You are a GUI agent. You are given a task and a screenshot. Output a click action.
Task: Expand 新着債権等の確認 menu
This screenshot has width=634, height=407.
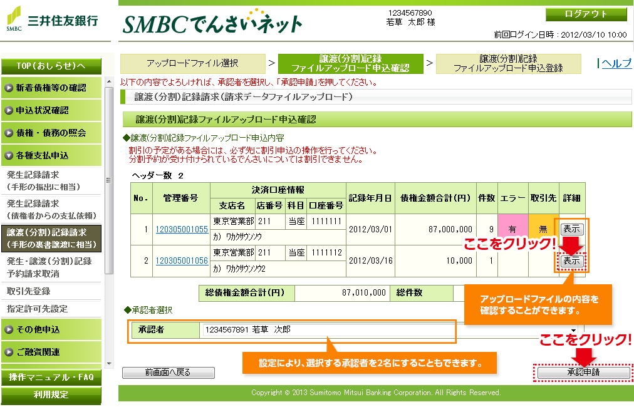click(51, 88)
